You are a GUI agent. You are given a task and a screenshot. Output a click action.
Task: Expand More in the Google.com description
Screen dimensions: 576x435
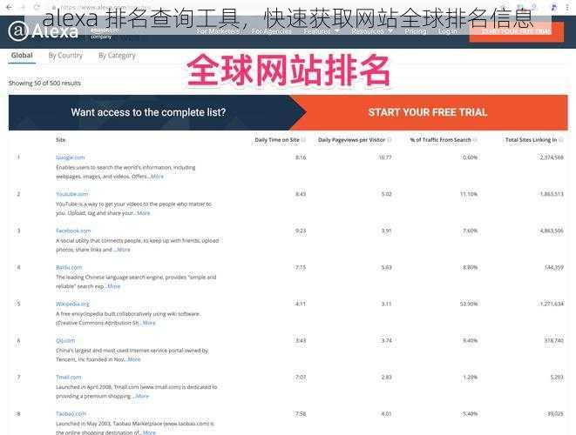(157, 177)
